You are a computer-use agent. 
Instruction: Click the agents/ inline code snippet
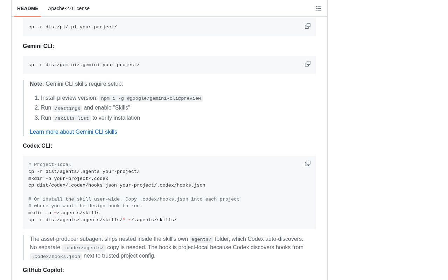[202, 239]
